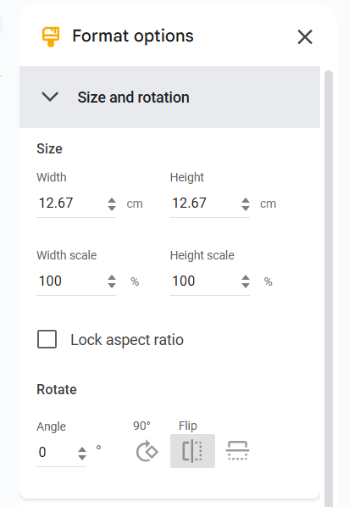Click the Format options paint roller icon
The image size is (349, 507).
(x=51, y=36)
